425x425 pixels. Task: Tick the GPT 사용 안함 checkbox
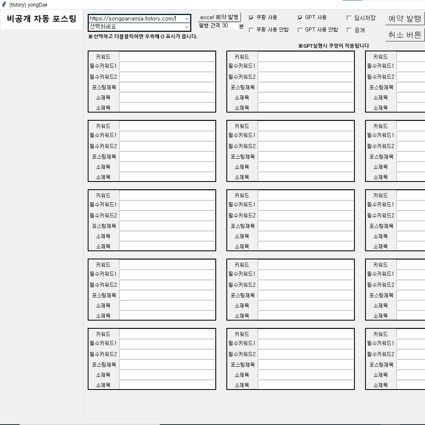tap(300, 30)
